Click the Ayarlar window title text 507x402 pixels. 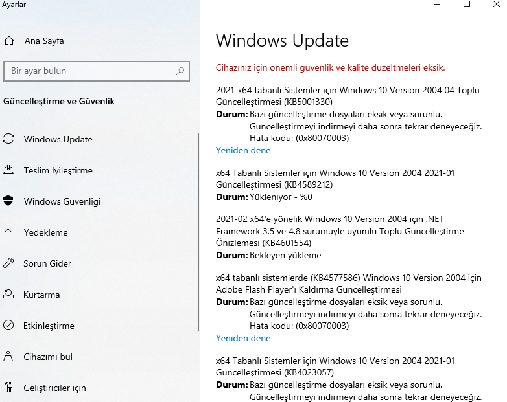(x=14, y=5)
